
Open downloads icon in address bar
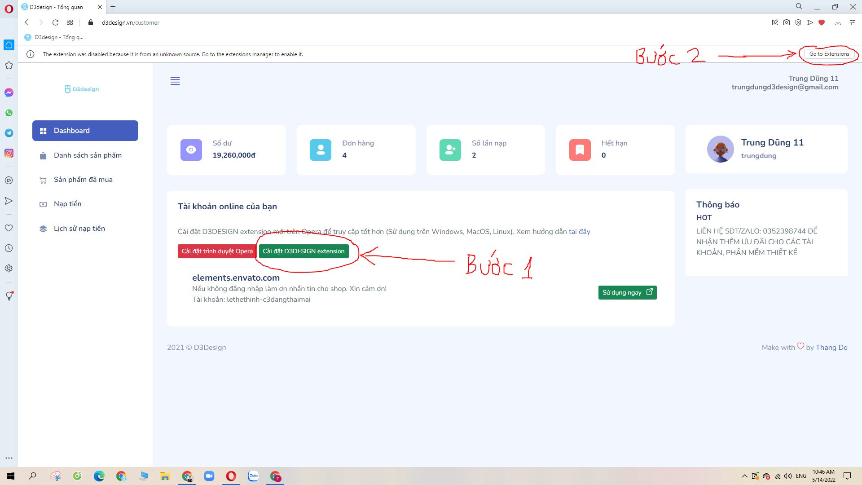coord(838,22)
